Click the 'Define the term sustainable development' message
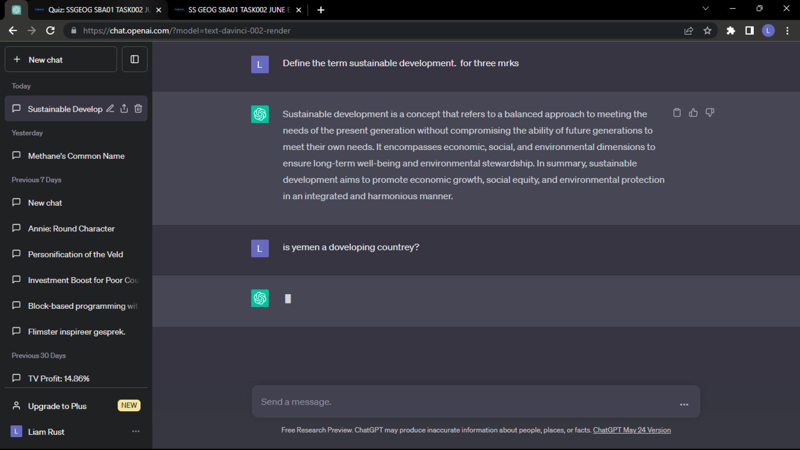The width and height of the screenshot is (800, 450). (x=400, y=63)
